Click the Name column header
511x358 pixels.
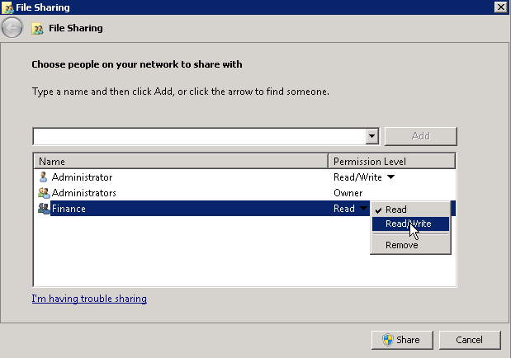tap(181, 161)
